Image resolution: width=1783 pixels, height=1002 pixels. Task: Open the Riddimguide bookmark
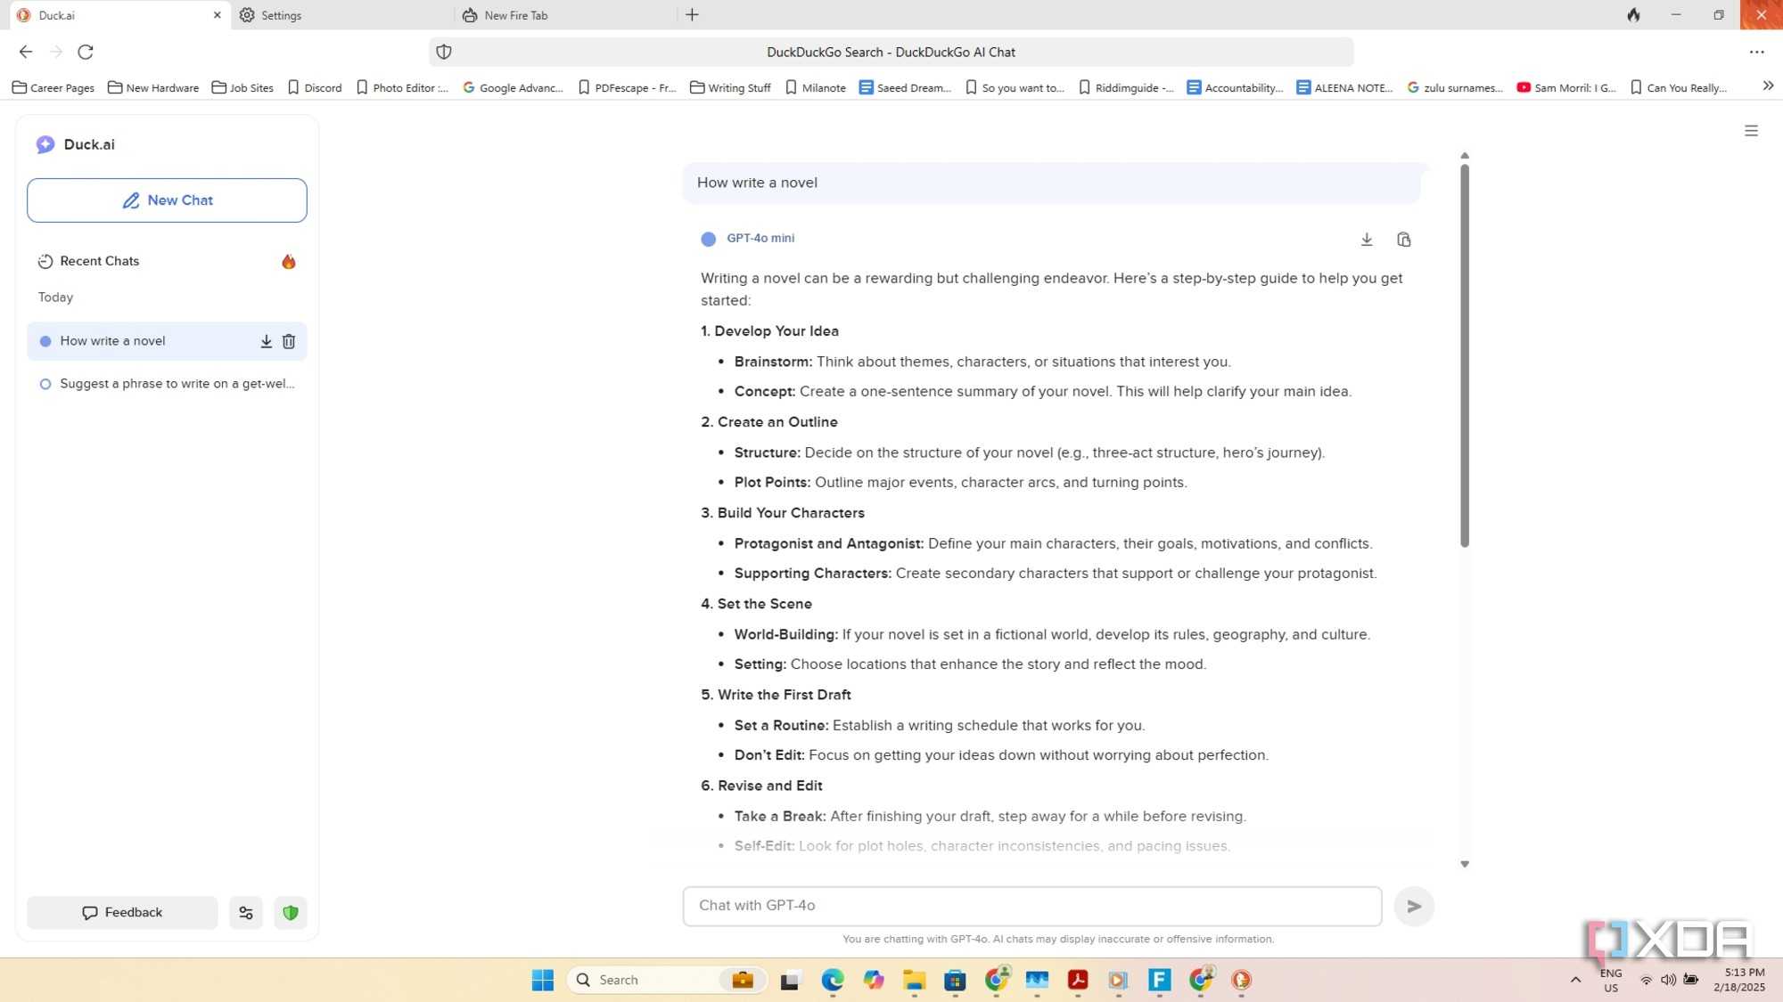1126,87
